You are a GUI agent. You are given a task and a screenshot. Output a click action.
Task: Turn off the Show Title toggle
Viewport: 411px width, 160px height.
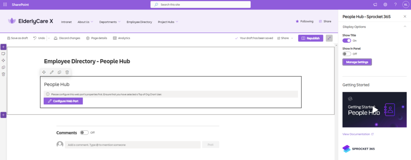(347, 41)
